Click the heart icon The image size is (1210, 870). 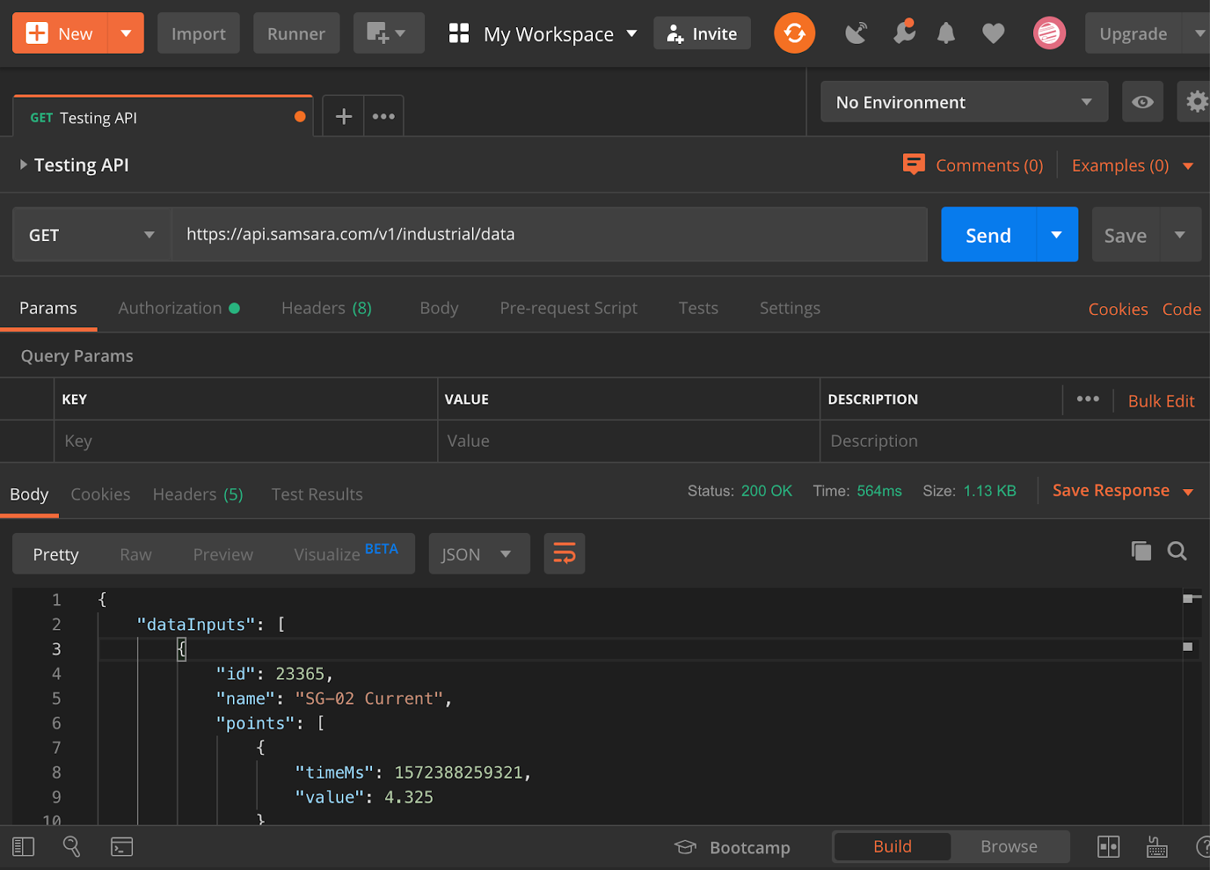(x=993, y=33)
